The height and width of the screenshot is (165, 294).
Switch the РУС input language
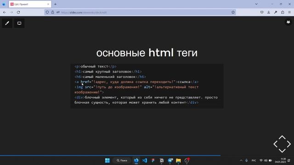(254, 160)
